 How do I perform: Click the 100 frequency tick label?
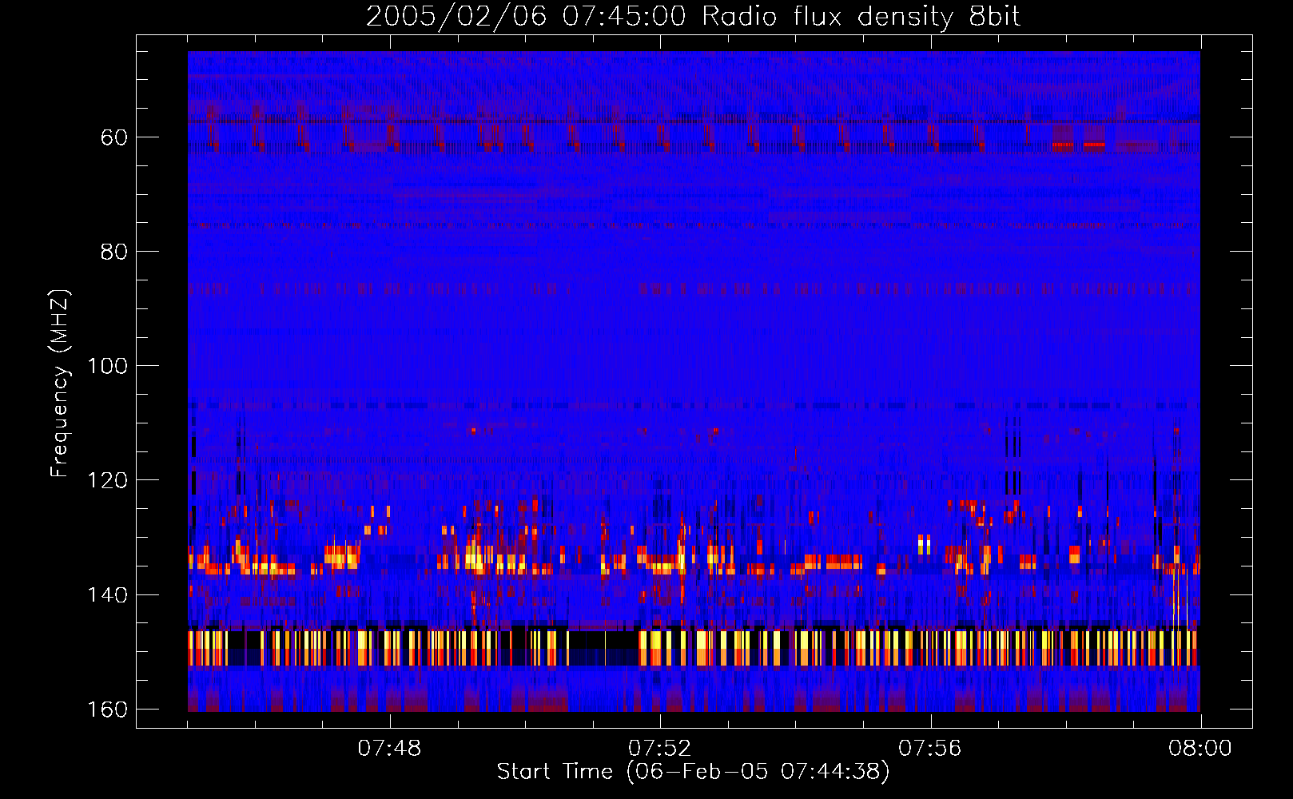click(x=107, y=366)
